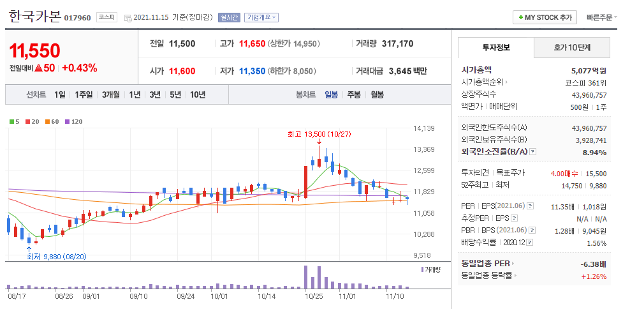Open the 동일업종 등락률 link
Image resolution: width=623 pixels, height=309 pixels.
487,275
